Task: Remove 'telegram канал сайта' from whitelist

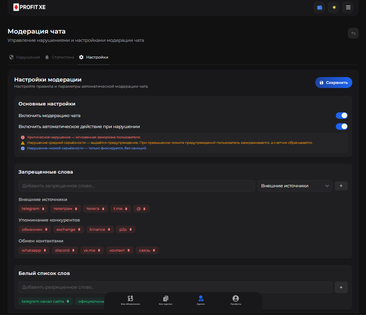Action: [x=68, y=301]
